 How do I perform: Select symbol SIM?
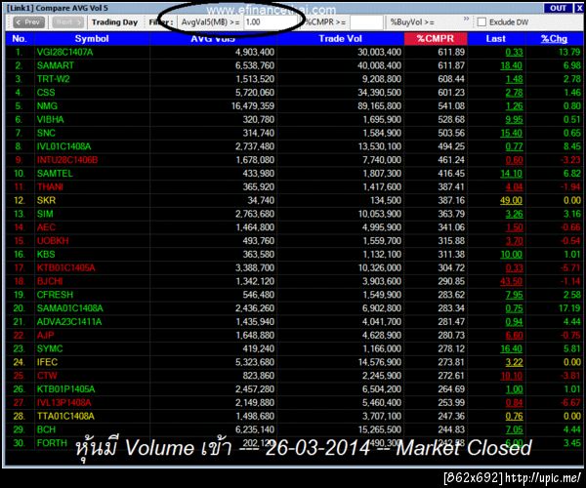45,214
